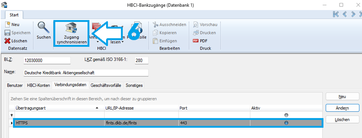Viewport: 362px width, 138px height.
Task: Open the Sonstiges tab
Action: [x=134, y=85]
